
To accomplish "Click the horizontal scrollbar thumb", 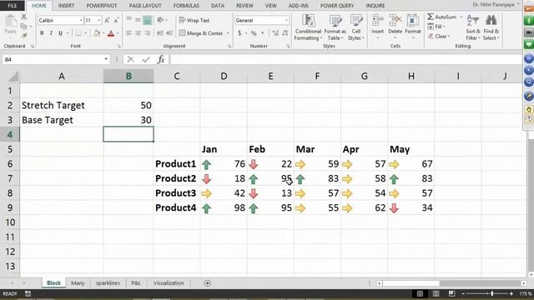I will [411, 283].
